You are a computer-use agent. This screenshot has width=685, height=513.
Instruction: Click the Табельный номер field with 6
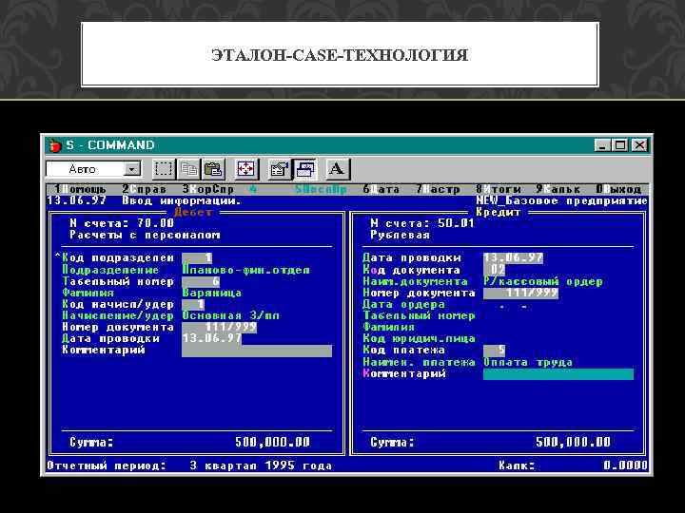[201, 281]
